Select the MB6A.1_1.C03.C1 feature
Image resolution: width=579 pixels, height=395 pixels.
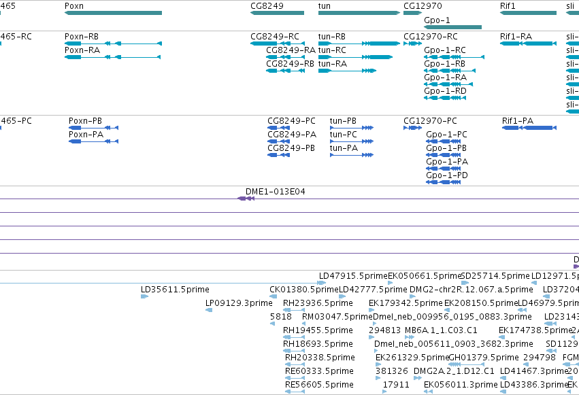(410, 337)
